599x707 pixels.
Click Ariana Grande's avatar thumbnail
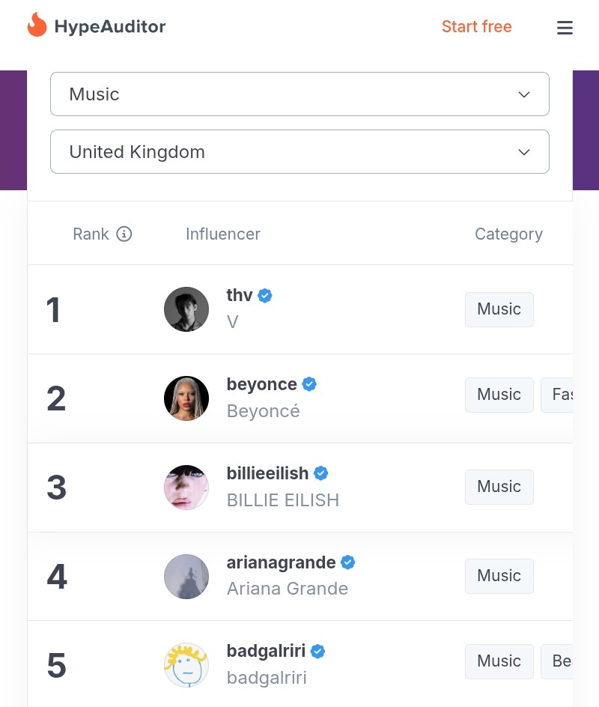(x=186, y=576)
